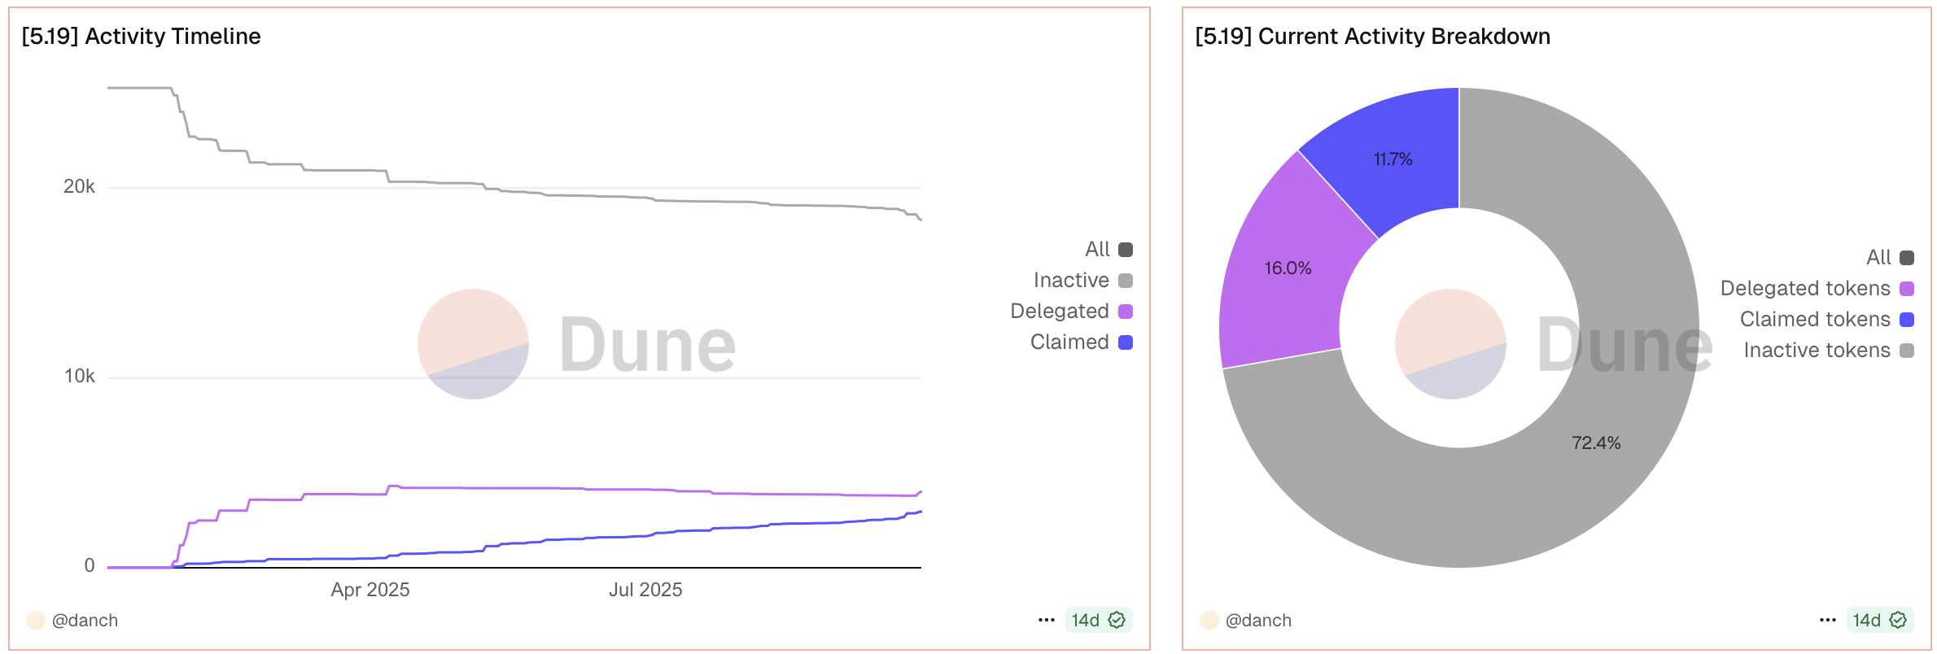Click Claimed tokens purple-blue legend swatch
The image size is (1937, 654).
(1907, 320)
